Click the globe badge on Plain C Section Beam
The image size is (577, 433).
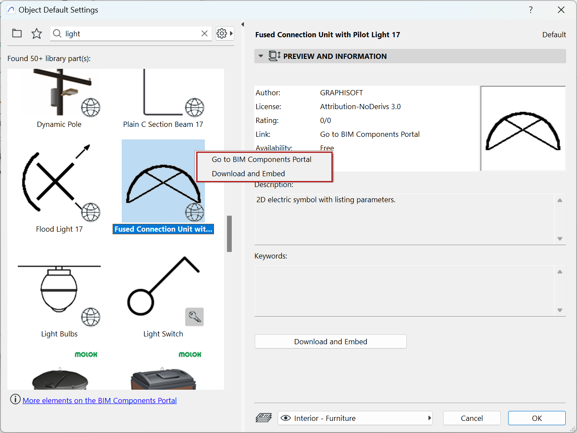194,107
